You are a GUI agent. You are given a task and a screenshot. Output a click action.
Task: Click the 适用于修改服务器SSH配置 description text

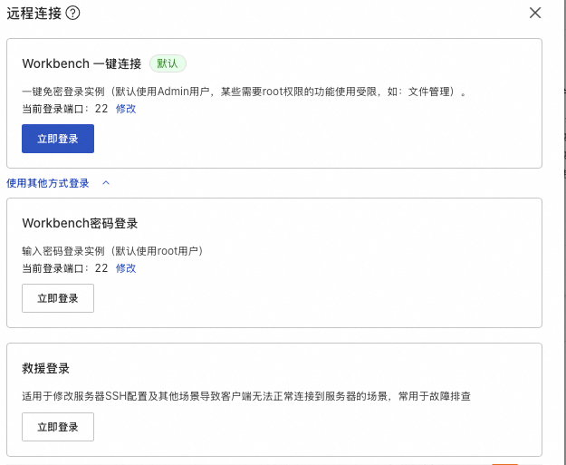pos(246,396)
